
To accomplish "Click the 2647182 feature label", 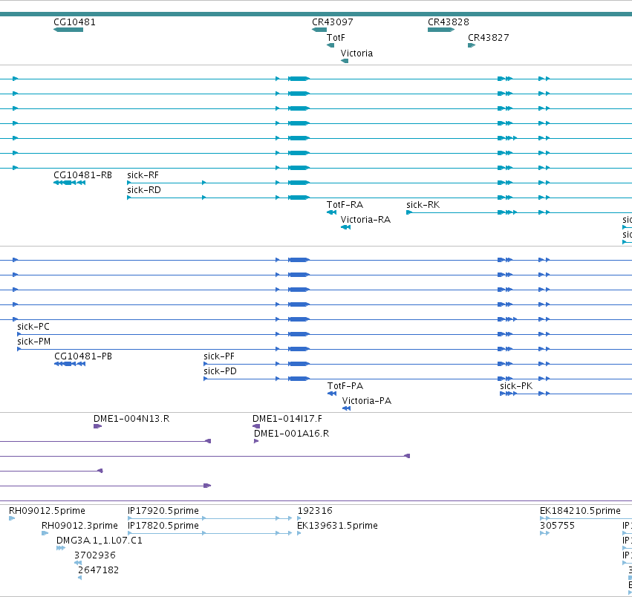I will (x=98, y=570).
